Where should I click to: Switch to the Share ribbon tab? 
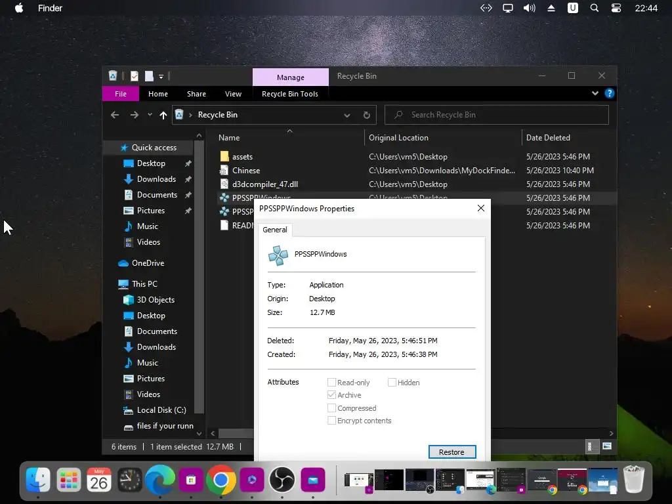196,94
